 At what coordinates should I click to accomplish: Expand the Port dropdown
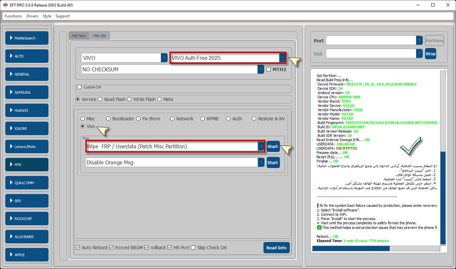(419, 40)
